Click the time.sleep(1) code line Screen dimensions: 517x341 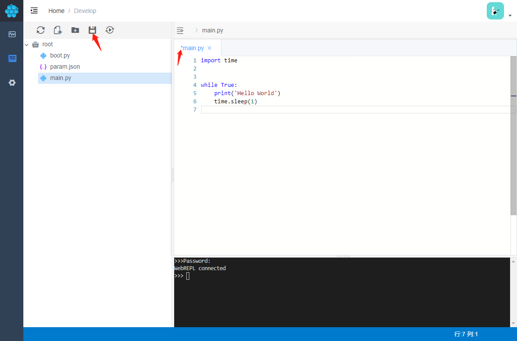tap(236, 102)
